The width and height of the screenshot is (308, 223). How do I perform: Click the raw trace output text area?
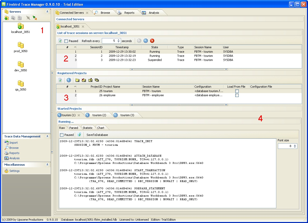(x=167, y=173)
